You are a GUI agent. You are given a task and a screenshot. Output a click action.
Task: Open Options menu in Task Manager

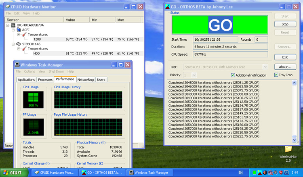pyautogui.click(x=29, y=71)
